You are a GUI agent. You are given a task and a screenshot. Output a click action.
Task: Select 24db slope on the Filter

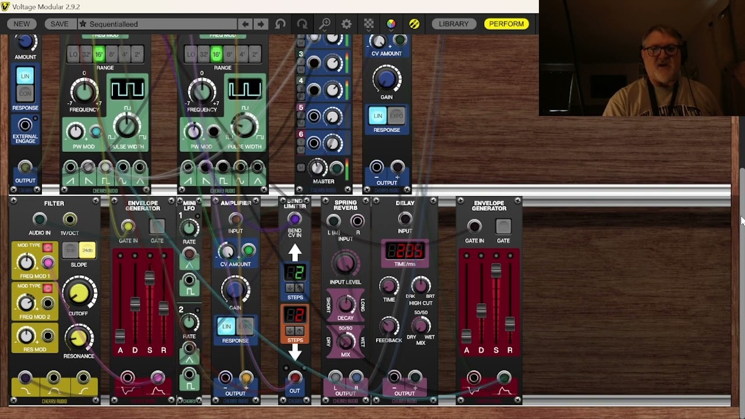tap(87, 250)
